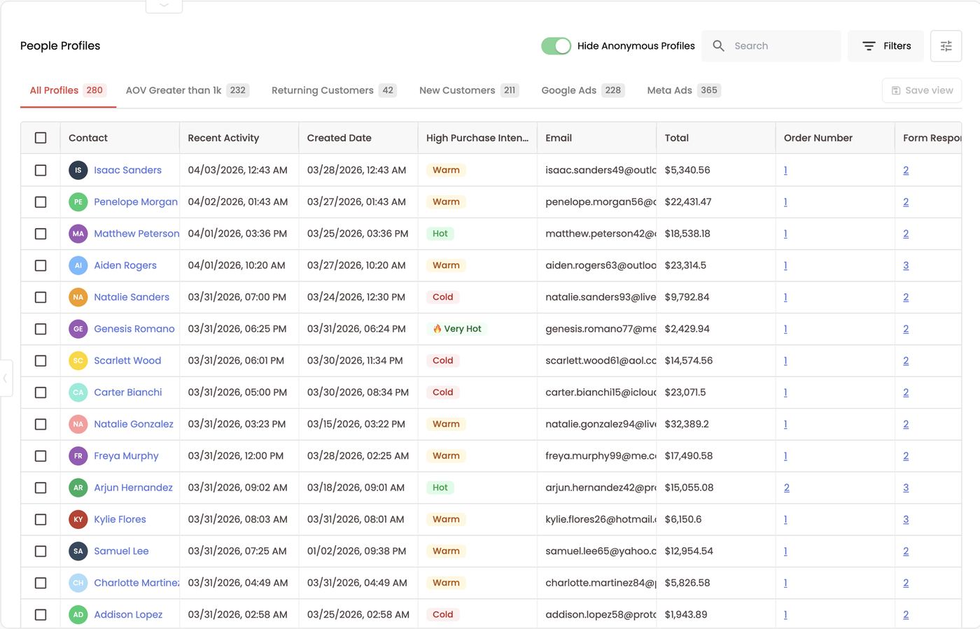
Task: Toggle Hide Anonymous Profiles switch
Action: point(556,45)
